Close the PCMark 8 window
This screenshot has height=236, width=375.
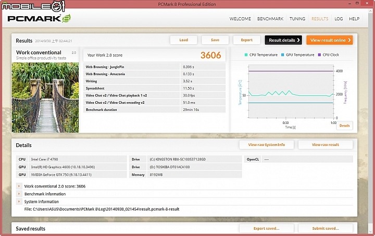[367, 3]
